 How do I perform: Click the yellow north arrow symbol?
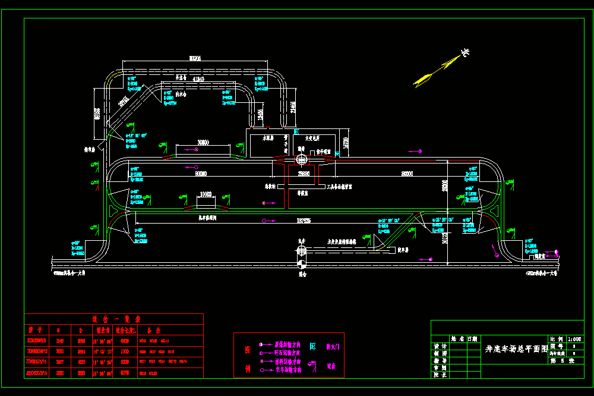pyautogui.click(x=440, y=68)
